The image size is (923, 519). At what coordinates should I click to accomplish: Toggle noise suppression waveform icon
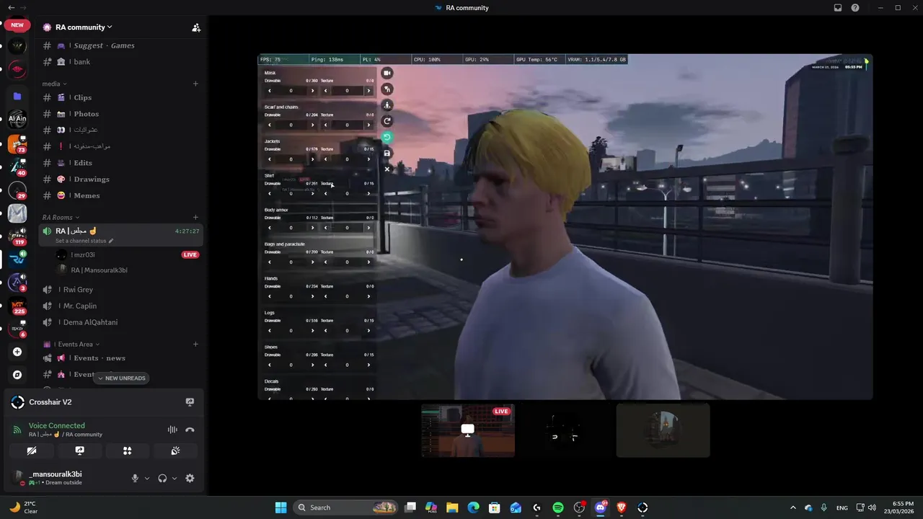172,430
